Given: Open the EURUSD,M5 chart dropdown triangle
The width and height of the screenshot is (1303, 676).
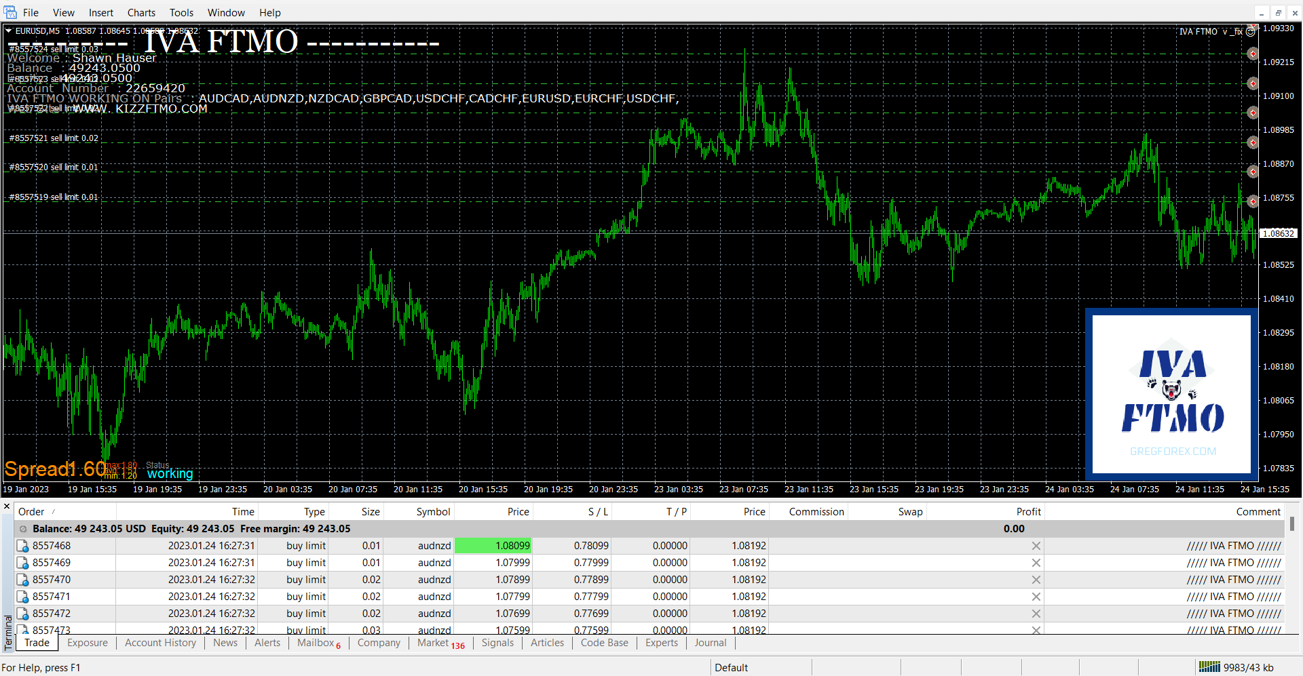Looking at the screenshot, I should tap(9, 31).
